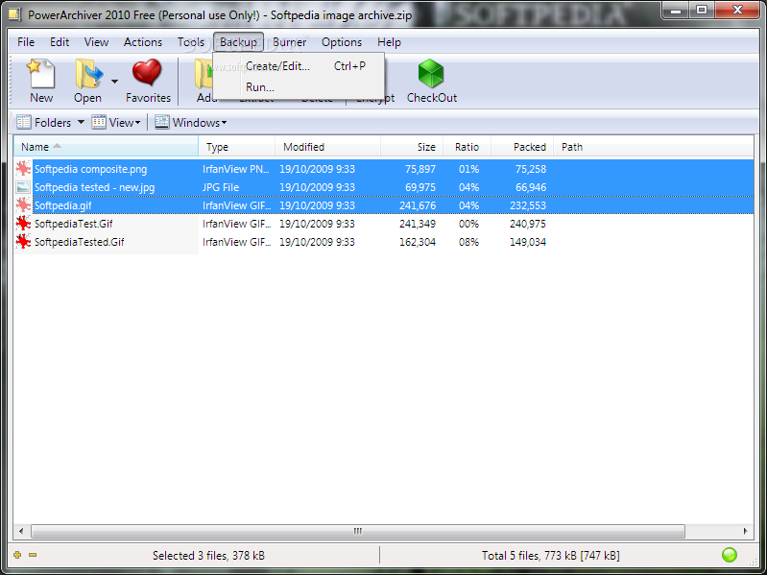This screenshot has height=575, width=767.
Task: Click the ratio value 01%
Action: point(468,169)
